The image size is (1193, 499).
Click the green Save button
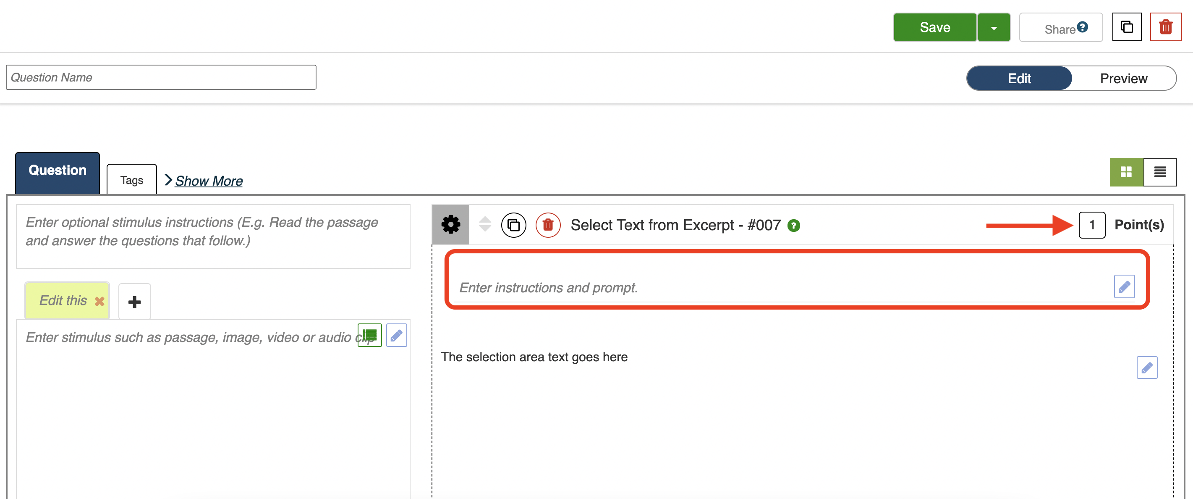(x=934, y=28)
